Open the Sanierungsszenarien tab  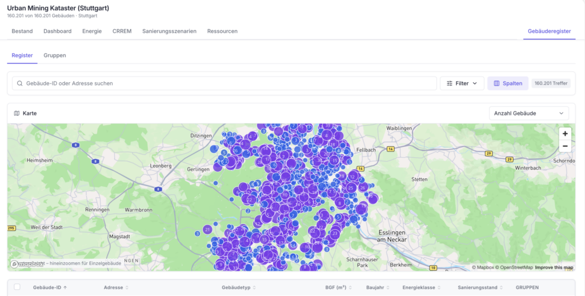point(169,31)
